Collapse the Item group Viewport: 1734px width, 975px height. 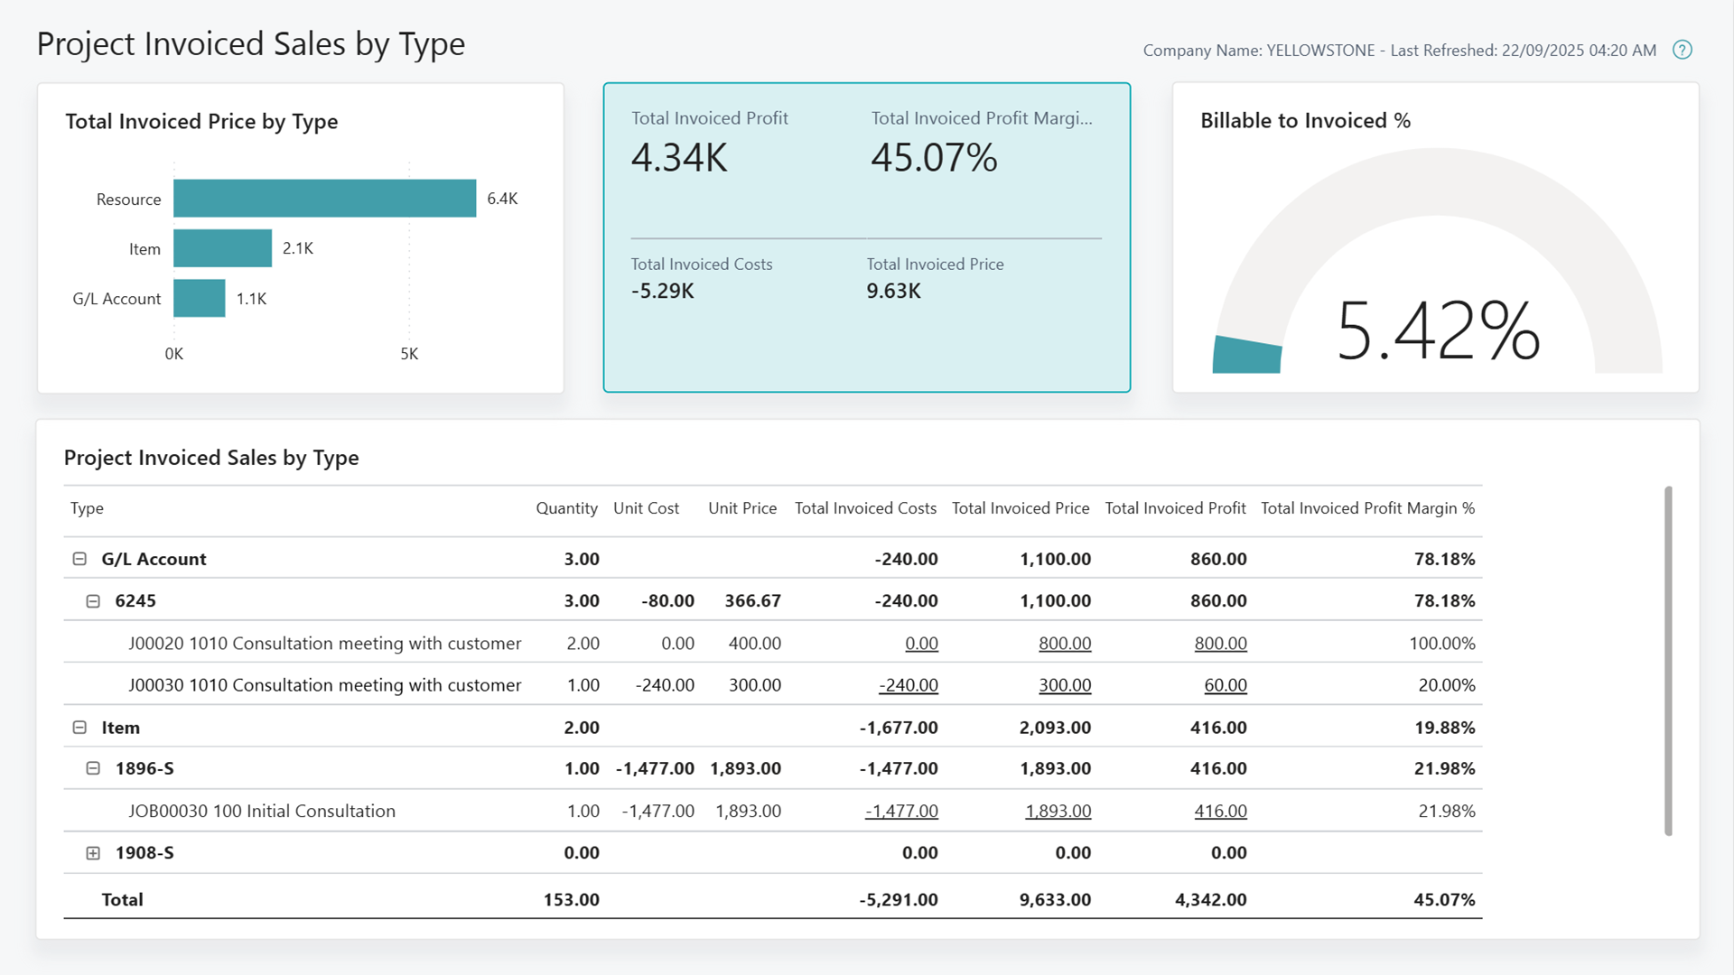click(79, 727)
